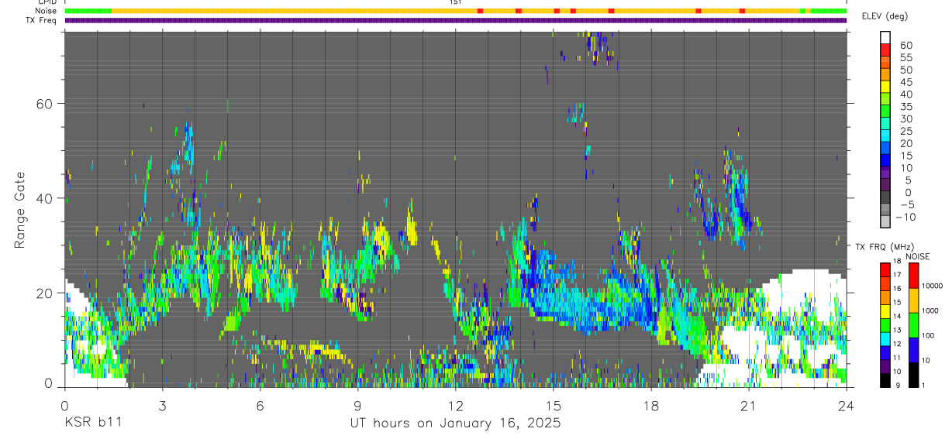Screen dimensions: 952x439
Task: Click the green 100 noise legend swatch
Action: 912,325
